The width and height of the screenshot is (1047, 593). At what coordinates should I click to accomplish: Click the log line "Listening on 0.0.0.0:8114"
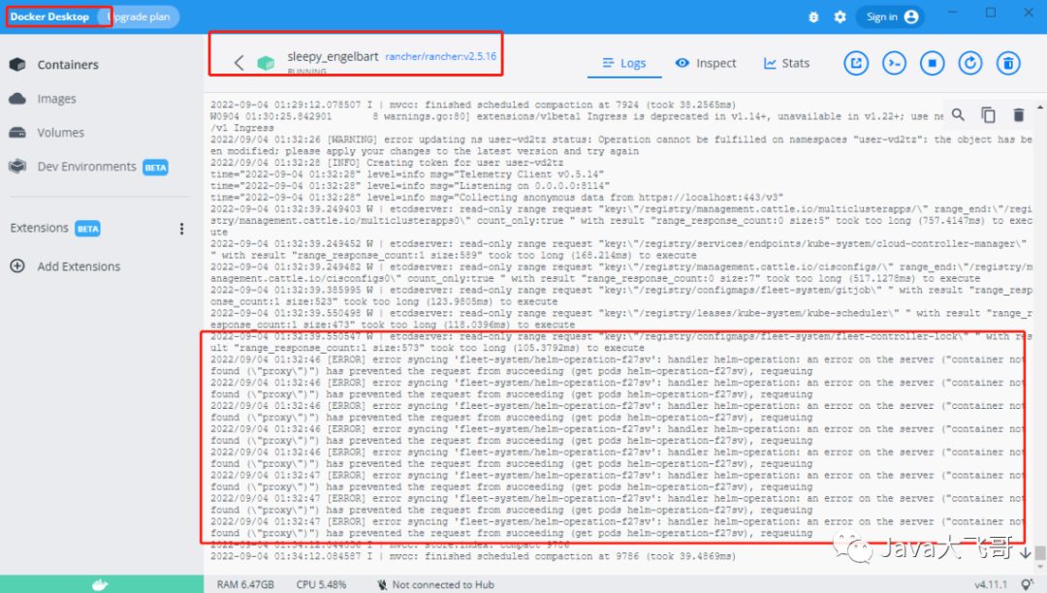click(410, 186)
